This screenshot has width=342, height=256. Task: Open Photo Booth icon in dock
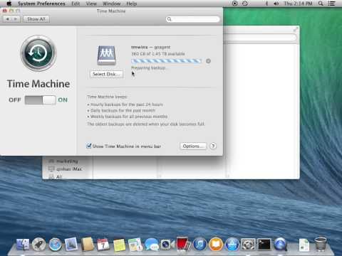coord(183,244)
